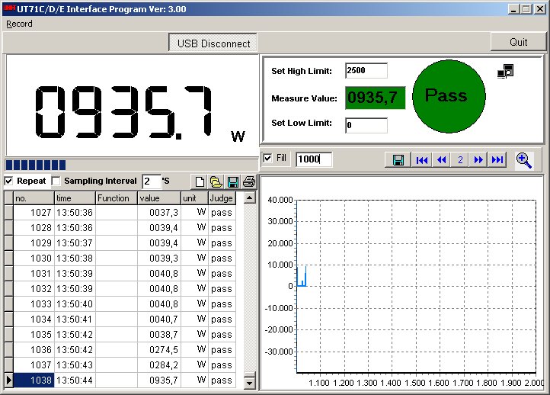Jump to the first chart page
Viewport: 550px width, 395px height.
[x=421, y=159]
